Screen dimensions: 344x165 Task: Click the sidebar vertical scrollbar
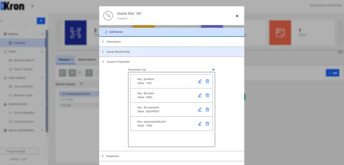tap(47, 81)
